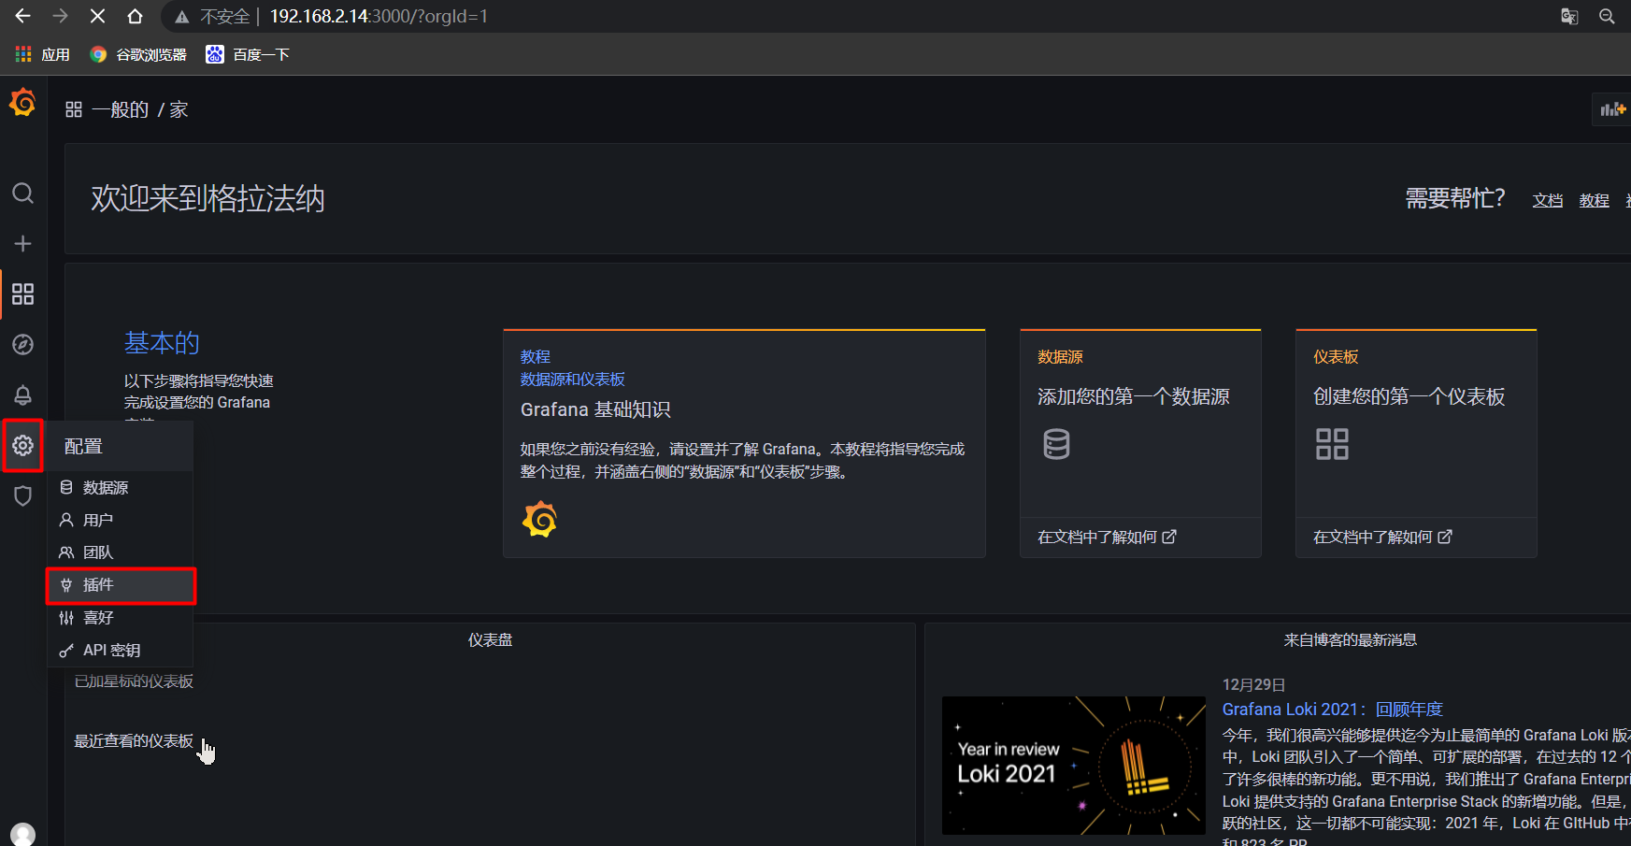Open the Dashboards four-squares sidebar icon
The height and width of the screenshot is (846, 1631).
pos(22,294)
